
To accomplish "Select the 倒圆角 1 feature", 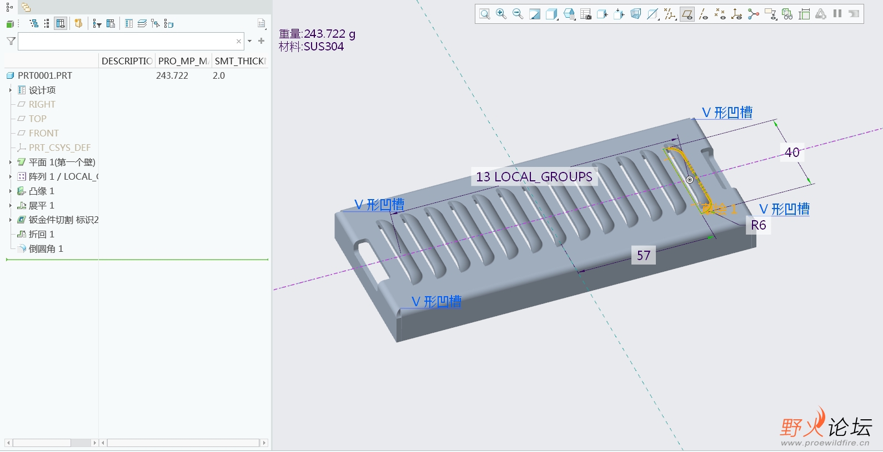I will point(46,248).
